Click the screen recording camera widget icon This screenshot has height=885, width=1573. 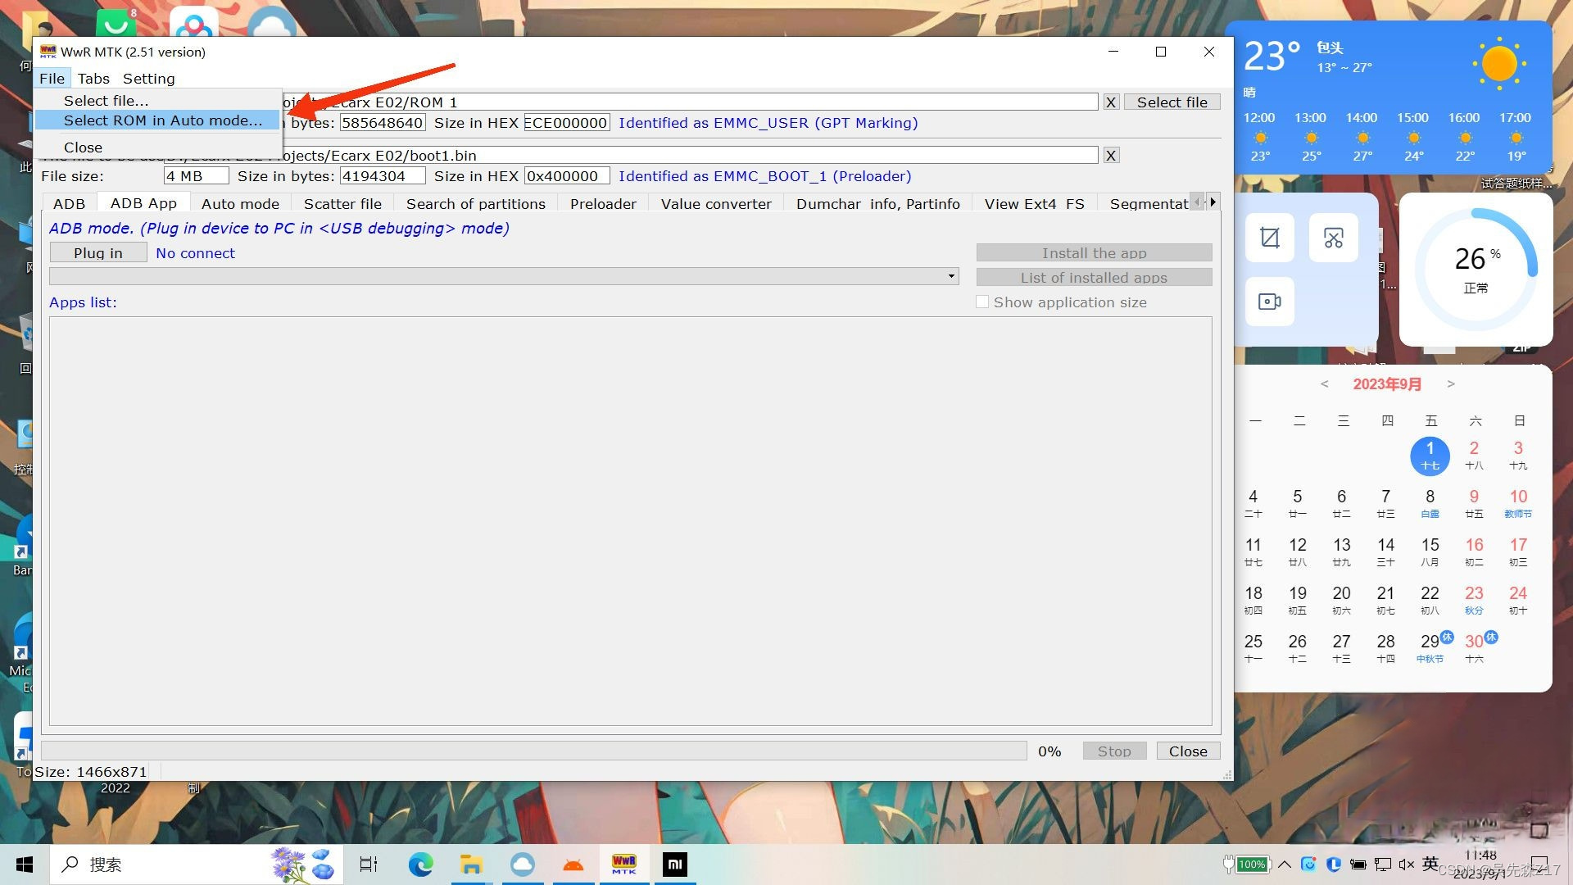click(1269, 302)
